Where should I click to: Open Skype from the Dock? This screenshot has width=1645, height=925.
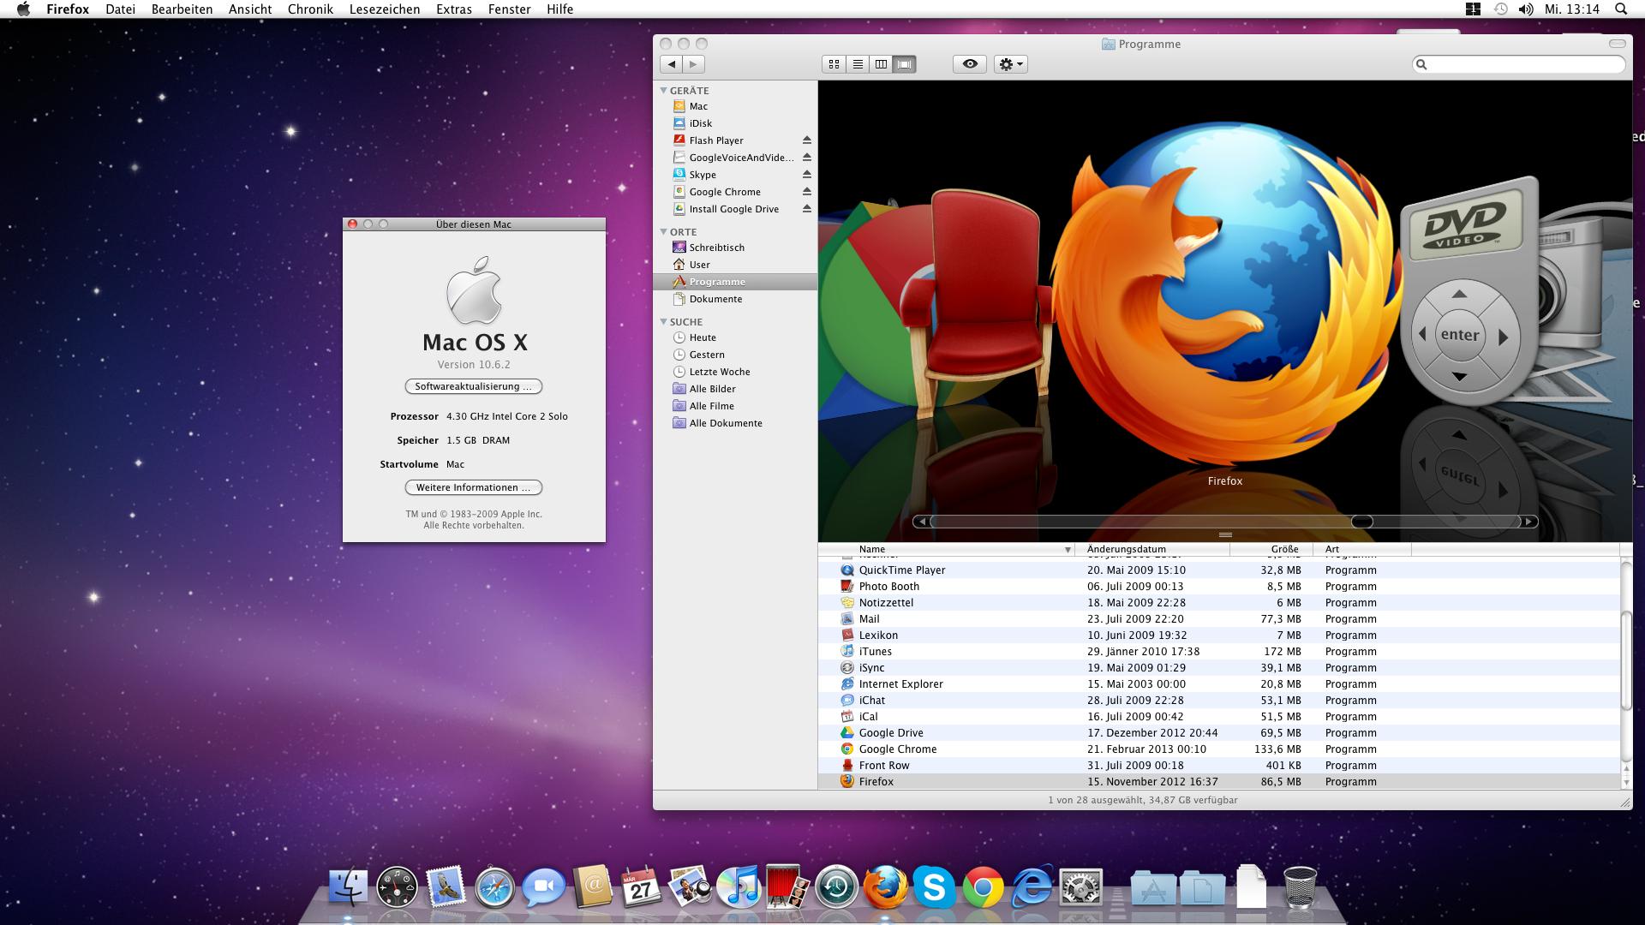click(934, 887)
